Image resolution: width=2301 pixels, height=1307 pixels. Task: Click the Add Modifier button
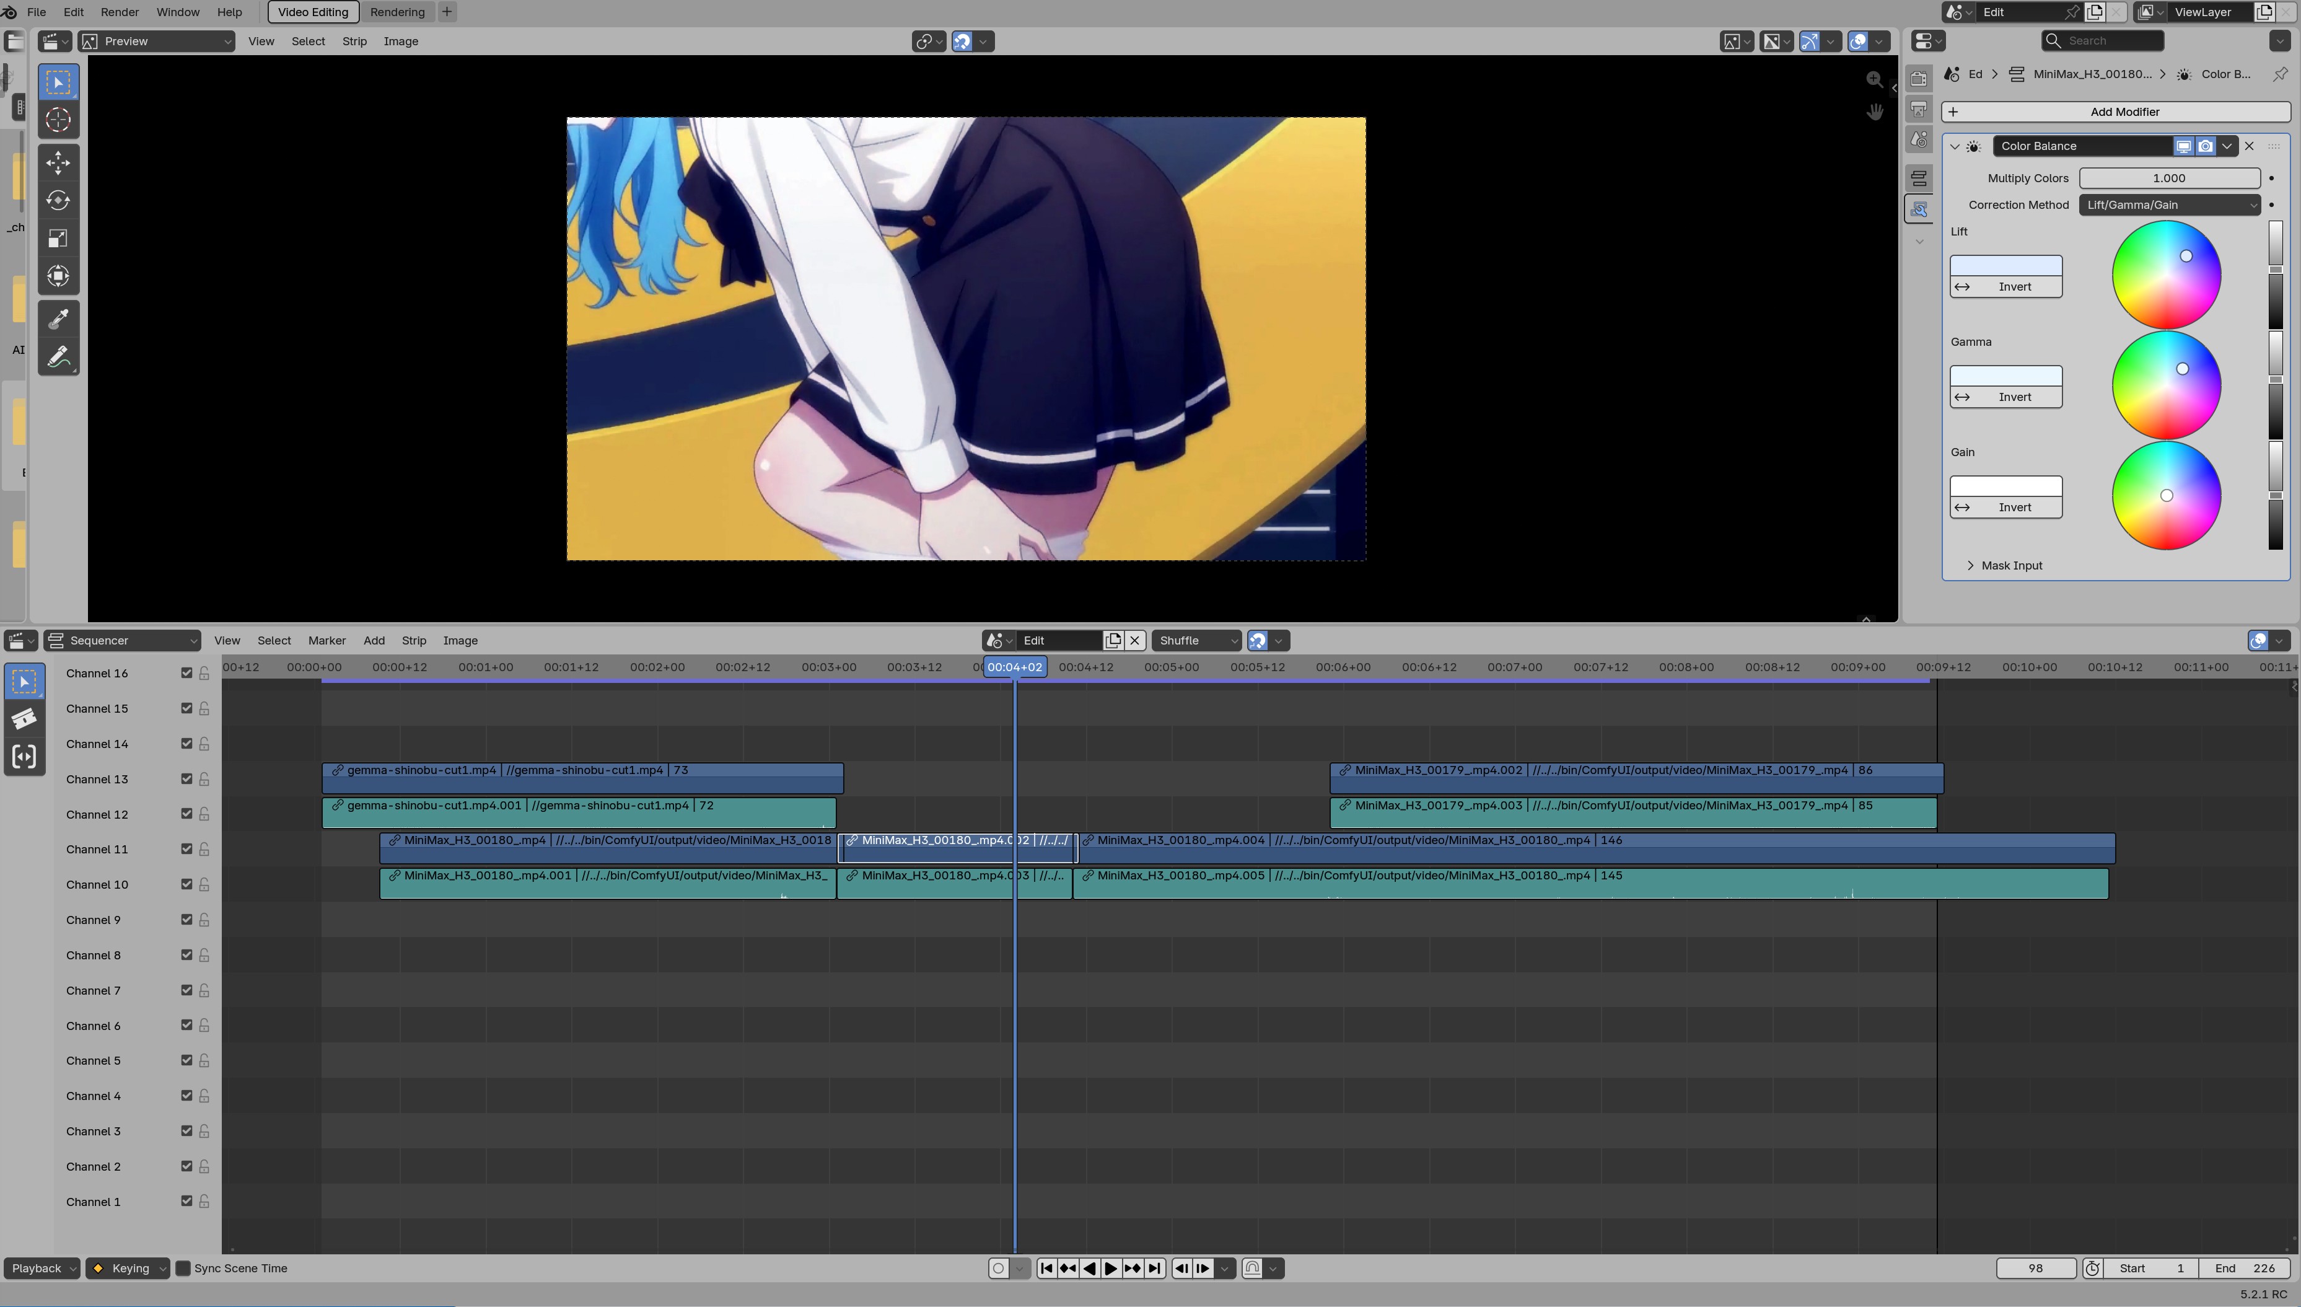(2115, 112)
